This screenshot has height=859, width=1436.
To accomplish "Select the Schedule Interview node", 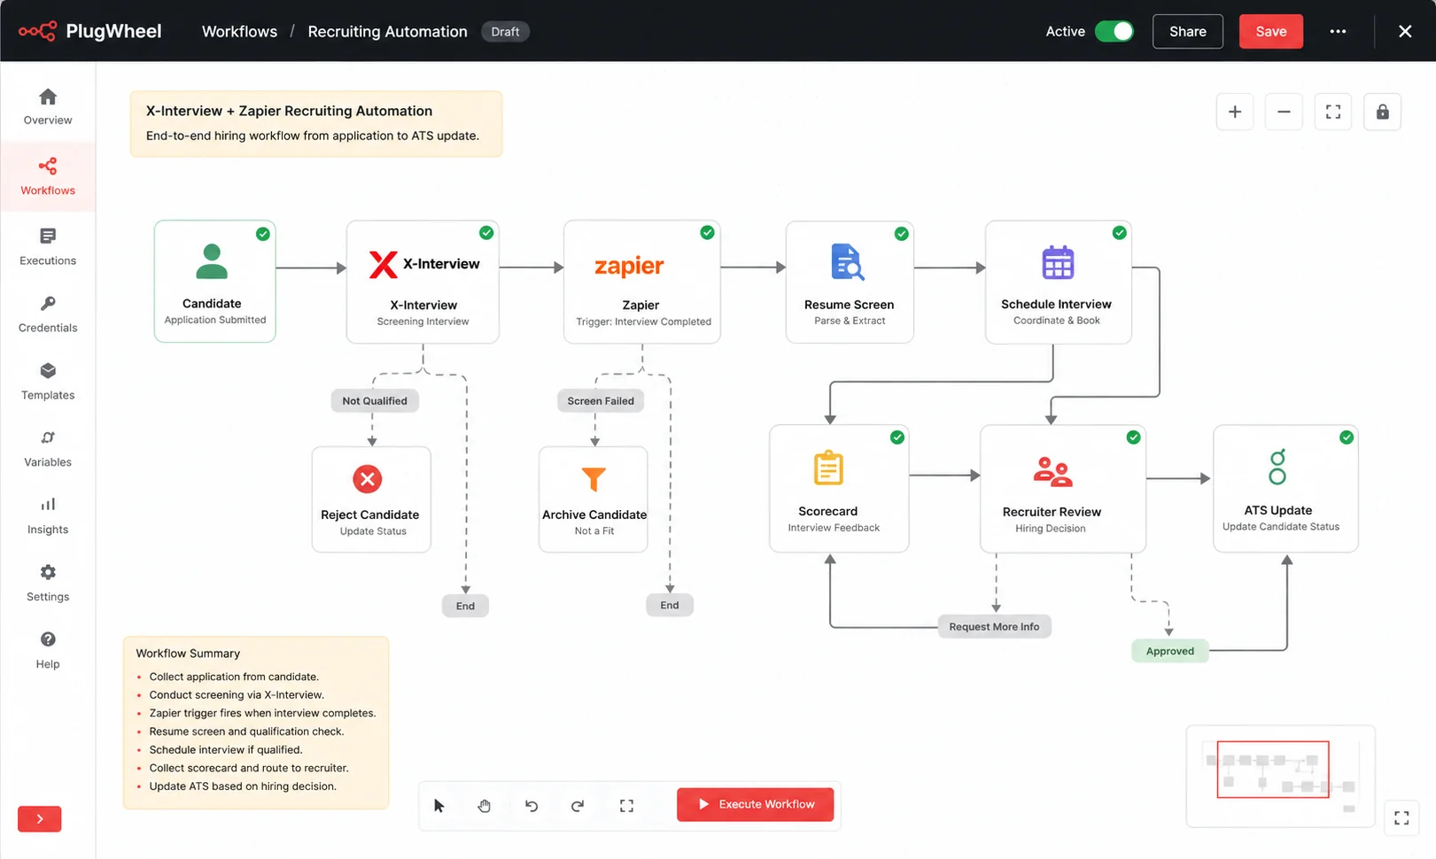I will click(x=1059, y=282).
